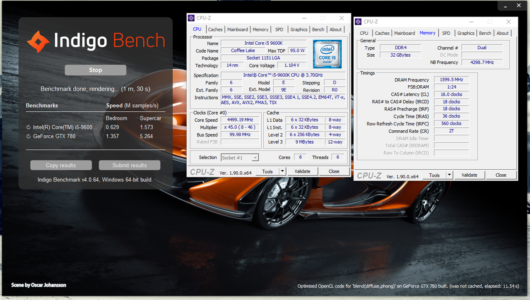Click the Indigo Bench logo icon

tap(38, 41)
